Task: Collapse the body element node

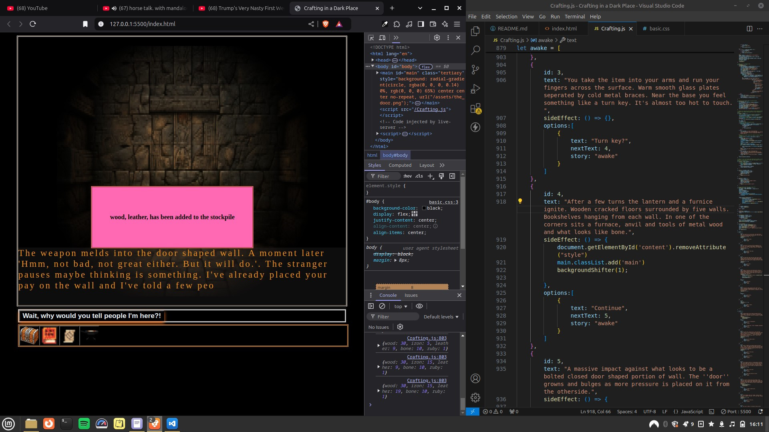Action: 373,66
